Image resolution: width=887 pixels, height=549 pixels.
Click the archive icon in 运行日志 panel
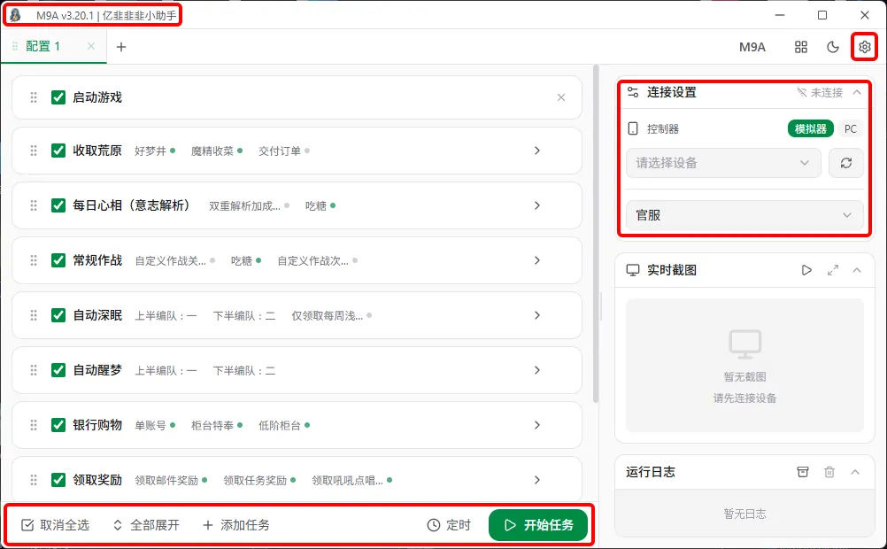click(x=803, y=472)
